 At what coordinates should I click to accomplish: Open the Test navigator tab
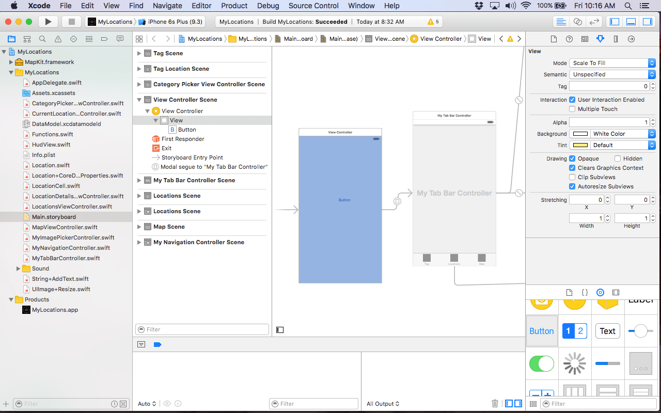[73, 39]
